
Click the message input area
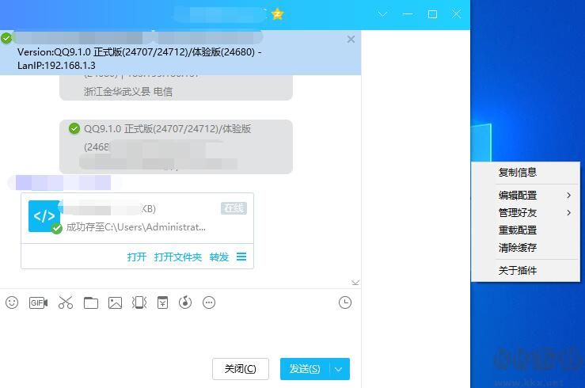180,334
